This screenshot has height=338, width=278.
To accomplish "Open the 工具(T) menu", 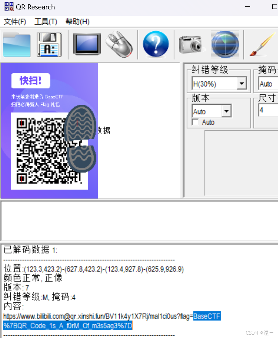I will pos(45,22).
